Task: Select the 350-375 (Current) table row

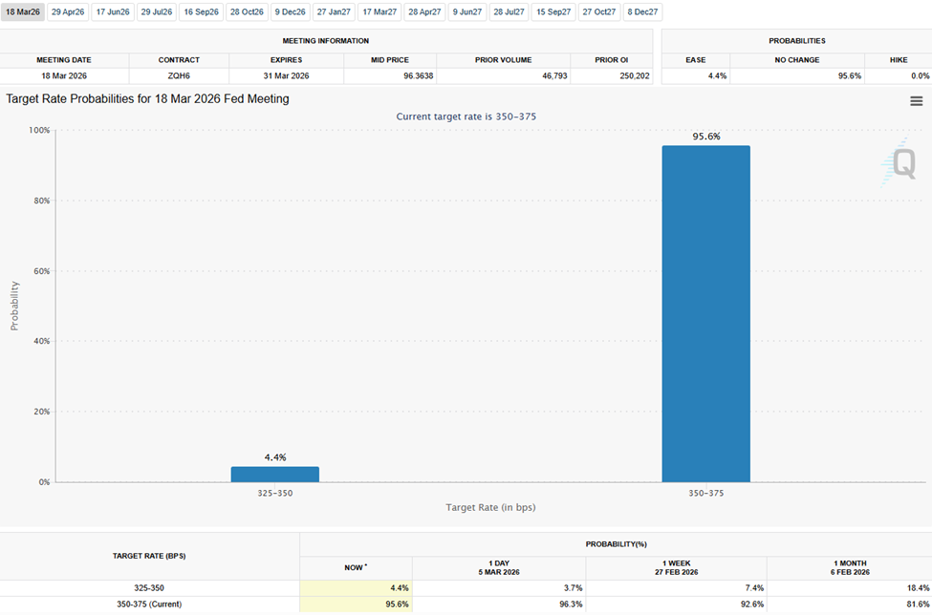Action: click(x=150, y=604)
